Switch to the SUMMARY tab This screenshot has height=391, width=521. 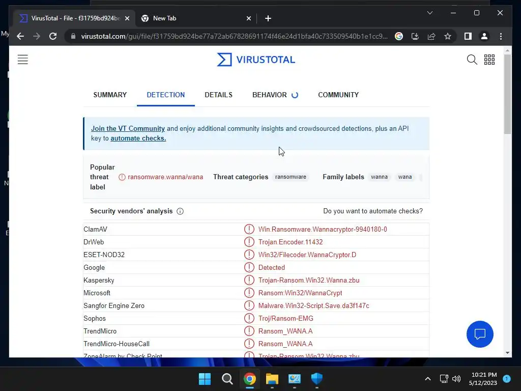pyautogui.click(x=110, y=95)
